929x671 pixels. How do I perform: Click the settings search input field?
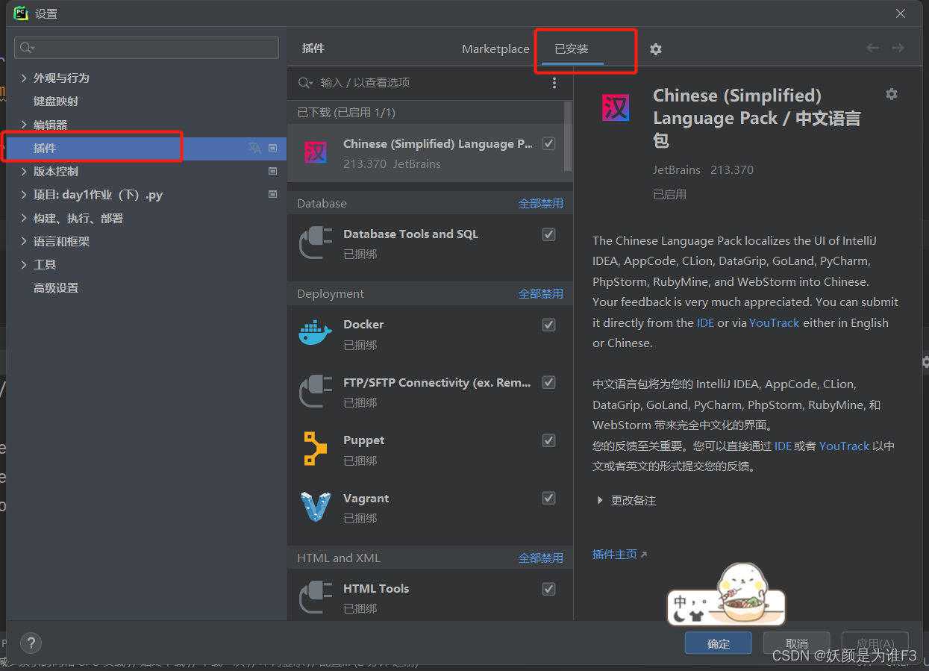click(146, 48)
